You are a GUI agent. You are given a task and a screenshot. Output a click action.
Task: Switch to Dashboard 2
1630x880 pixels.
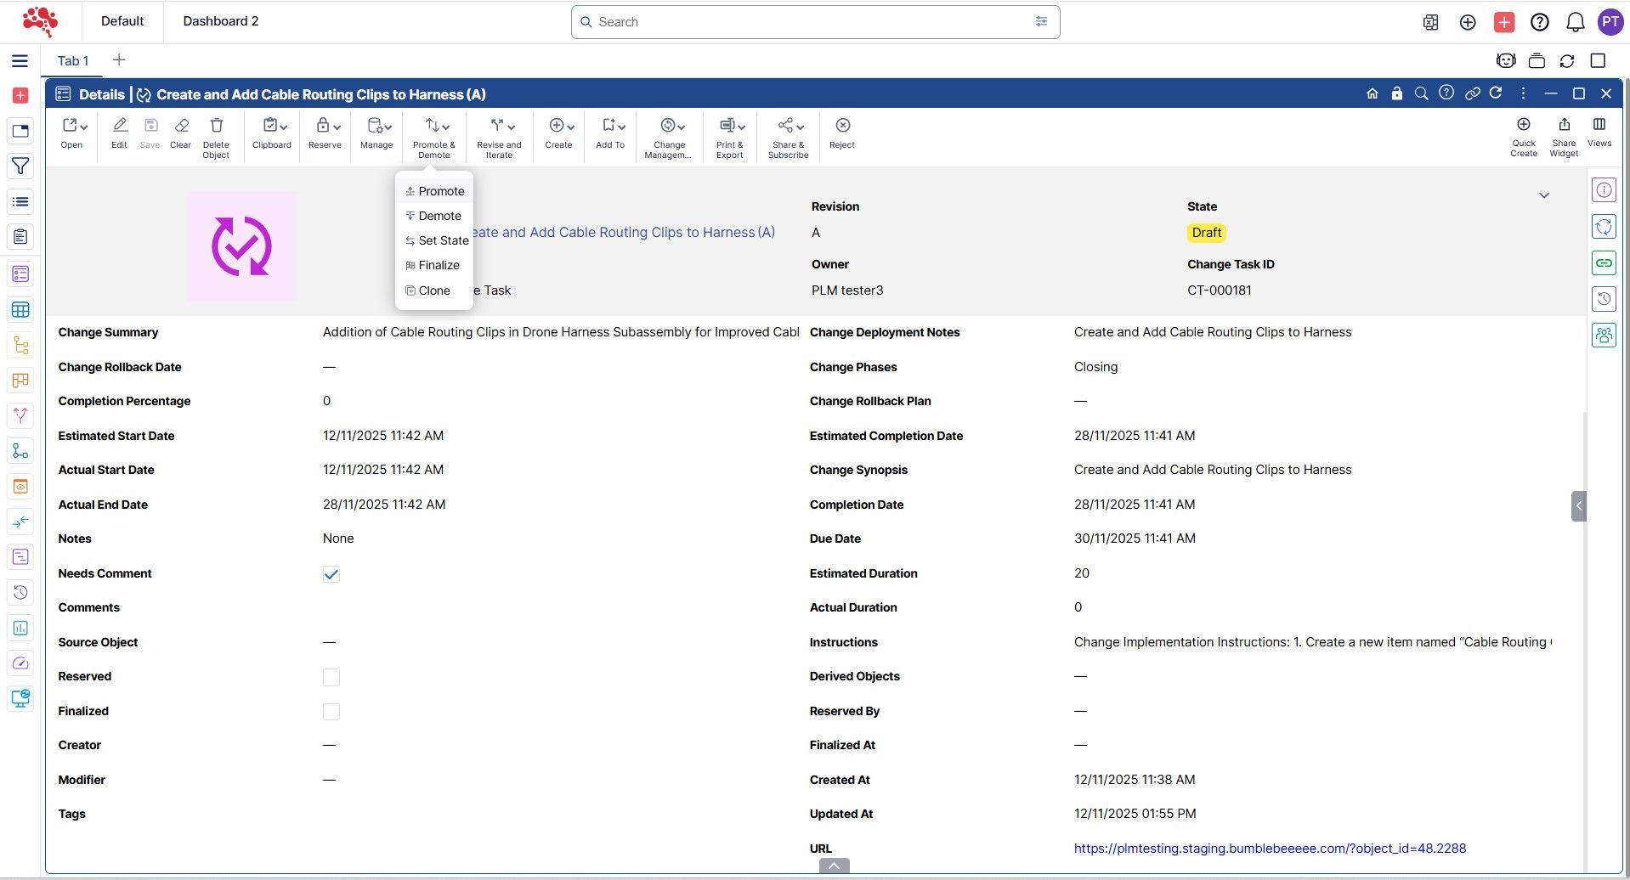(220, 21)
